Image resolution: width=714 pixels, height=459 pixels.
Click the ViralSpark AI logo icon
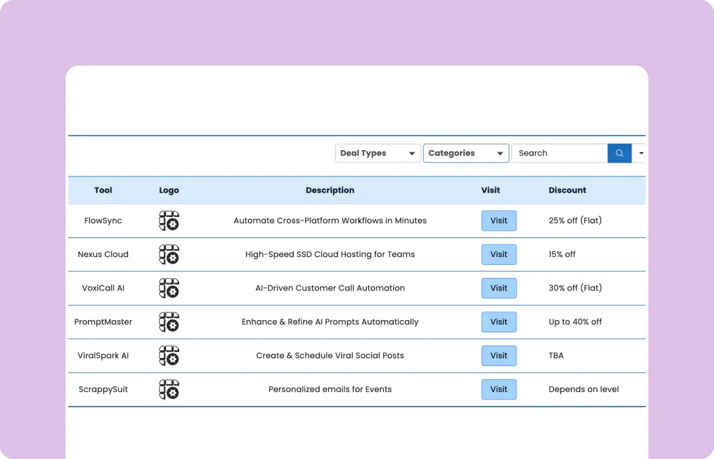(x=169, y=355)
